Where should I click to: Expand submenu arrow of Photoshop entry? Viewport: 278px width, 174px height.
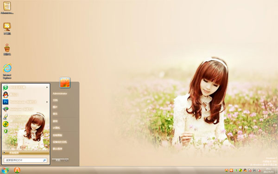pos(47,102)
